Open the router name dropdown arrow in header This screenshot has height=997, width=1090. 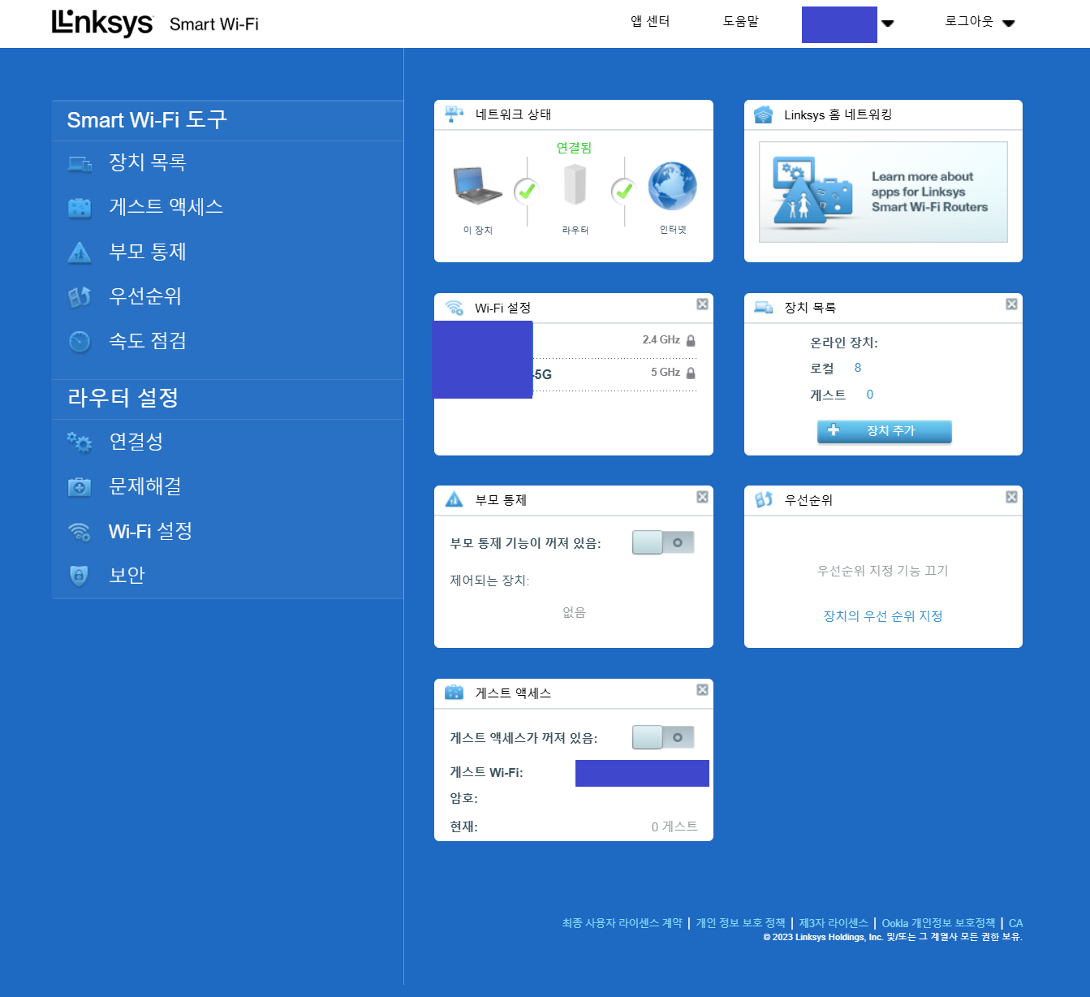[888, 24]
